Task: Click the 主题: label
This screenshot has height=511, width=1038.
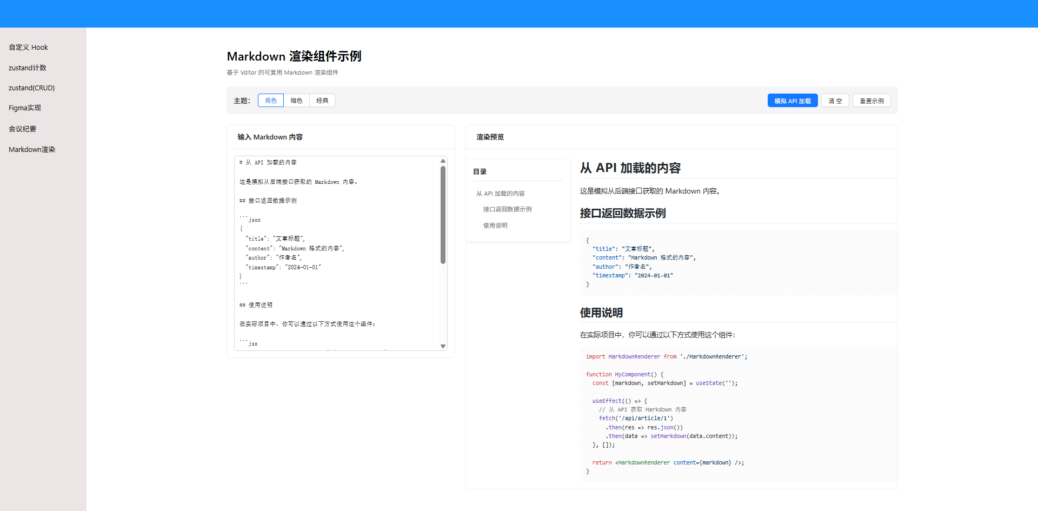Action: [x=242, y=101]
